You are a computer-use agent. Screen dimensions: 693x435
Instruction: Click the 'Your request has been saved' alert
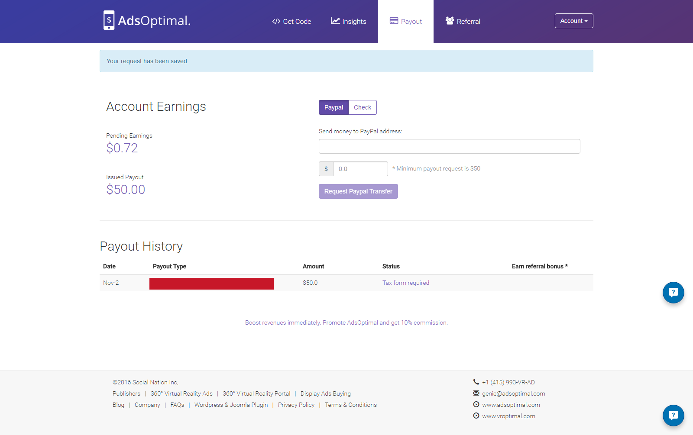pyautogui.click(x=346, y=61)
